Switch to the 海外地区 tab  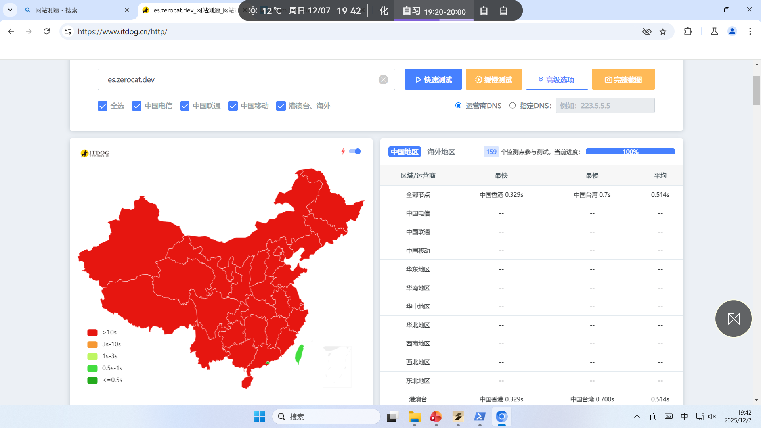441,152
